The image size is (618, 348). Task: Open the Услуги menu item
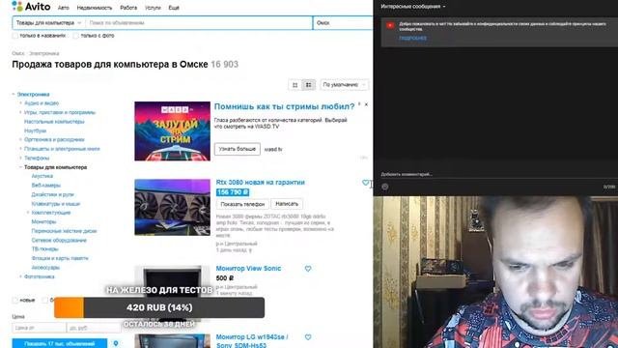(153, 8)
